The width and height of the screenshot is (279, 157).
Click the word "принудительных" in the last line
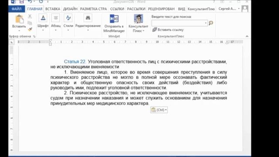pyautogui.click(x=68, y=103)
